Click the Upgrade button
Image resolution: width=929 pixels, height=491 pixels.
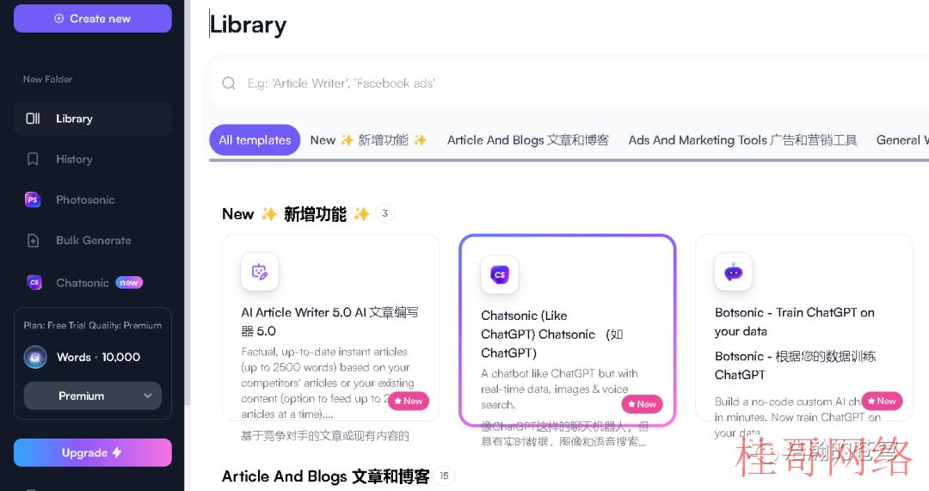click(x=92, y=452)
